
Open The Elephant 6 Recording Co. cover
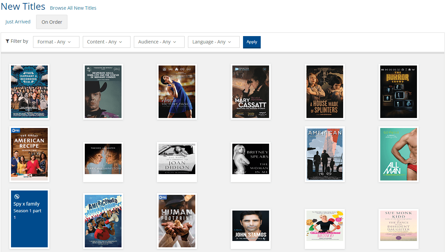[29, 92]
